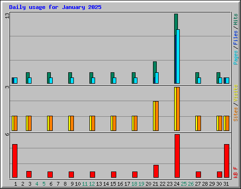Screen dimensions: 241x189
Task: Click day label "16" on the axis
Action: tap(120, 184)
